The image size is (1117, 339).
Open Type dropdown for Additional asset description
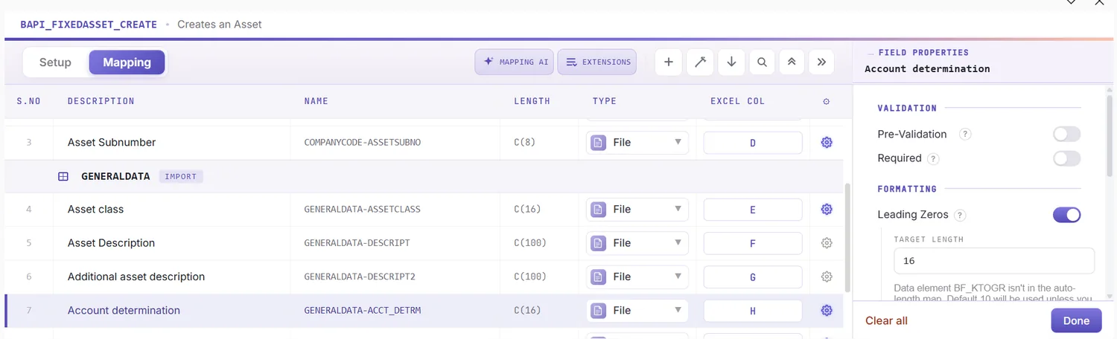coord(637,277)
